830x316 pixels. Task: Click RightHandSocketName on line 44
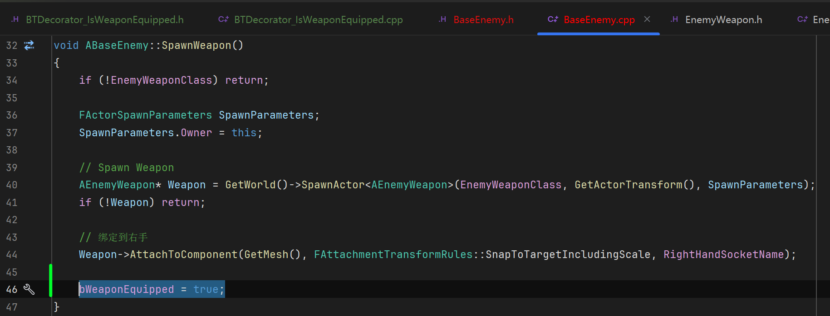[x=724, y=255]
